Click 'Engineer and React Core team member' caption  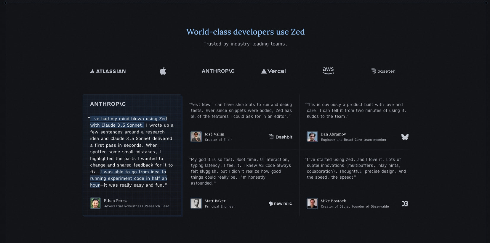coord(354,140)
